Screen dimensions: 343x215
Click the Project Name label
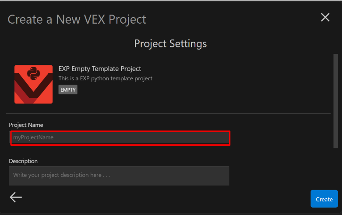[26, 125]
